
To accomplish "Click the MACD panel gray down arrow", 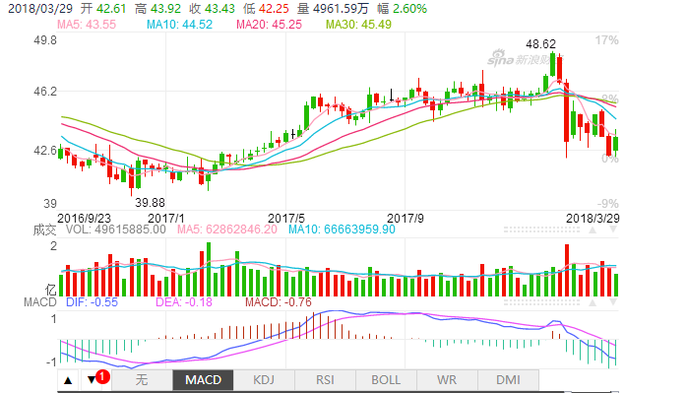I will pyautogui.click(x=613, y=302).
